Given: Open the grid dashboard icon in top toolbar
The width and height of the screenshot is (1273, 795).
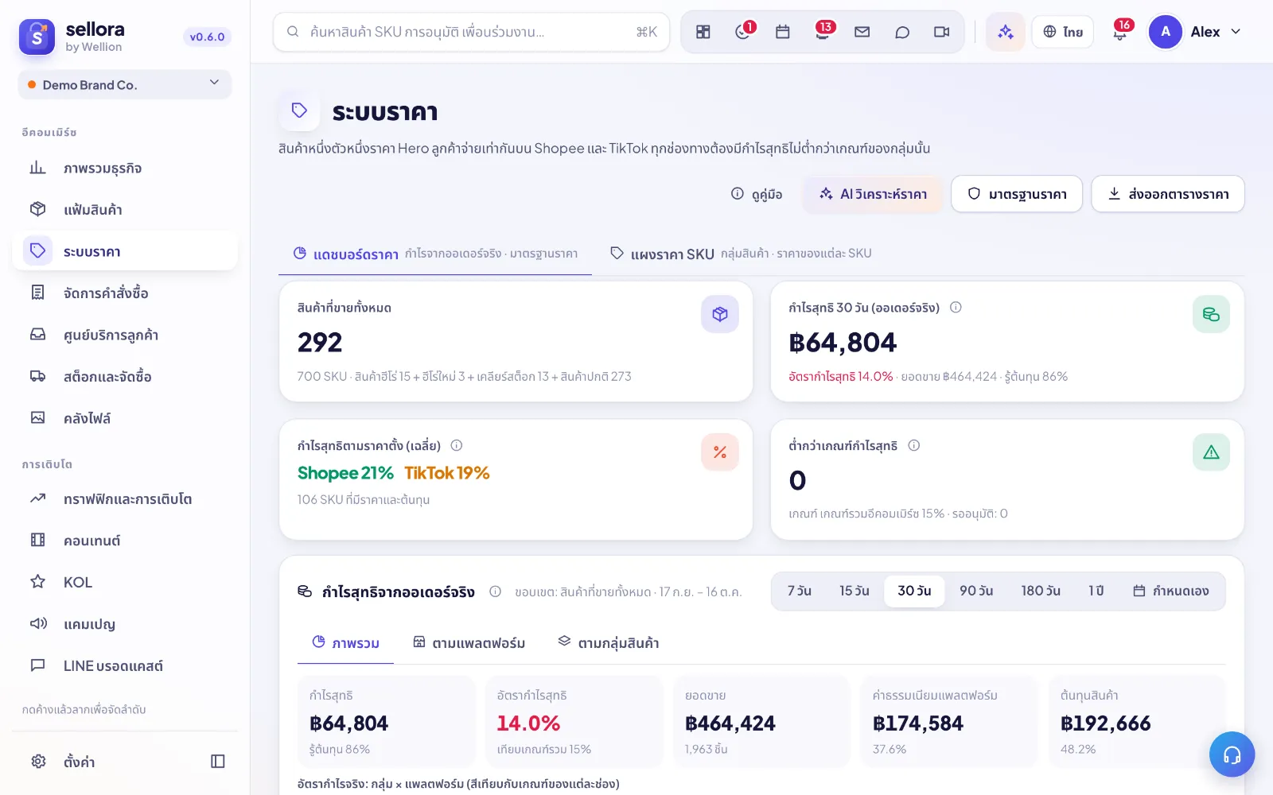Looking at the screenshot, I should (x=703, y=32).
